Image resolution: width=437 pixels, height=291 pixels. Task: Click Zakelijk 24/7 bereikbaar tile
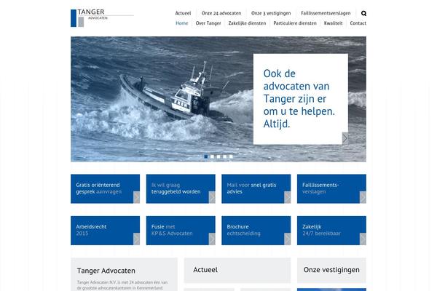(x=331, y=231)
